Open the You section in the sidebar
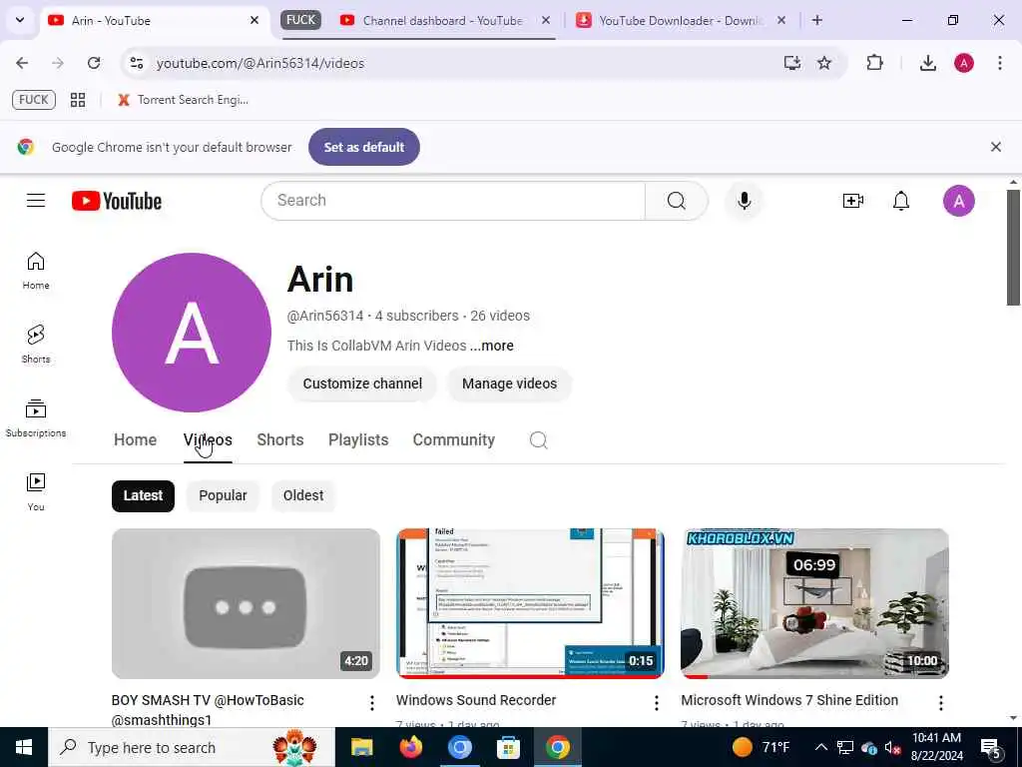Screen dimensions: 1022x767 coord(36,491)
